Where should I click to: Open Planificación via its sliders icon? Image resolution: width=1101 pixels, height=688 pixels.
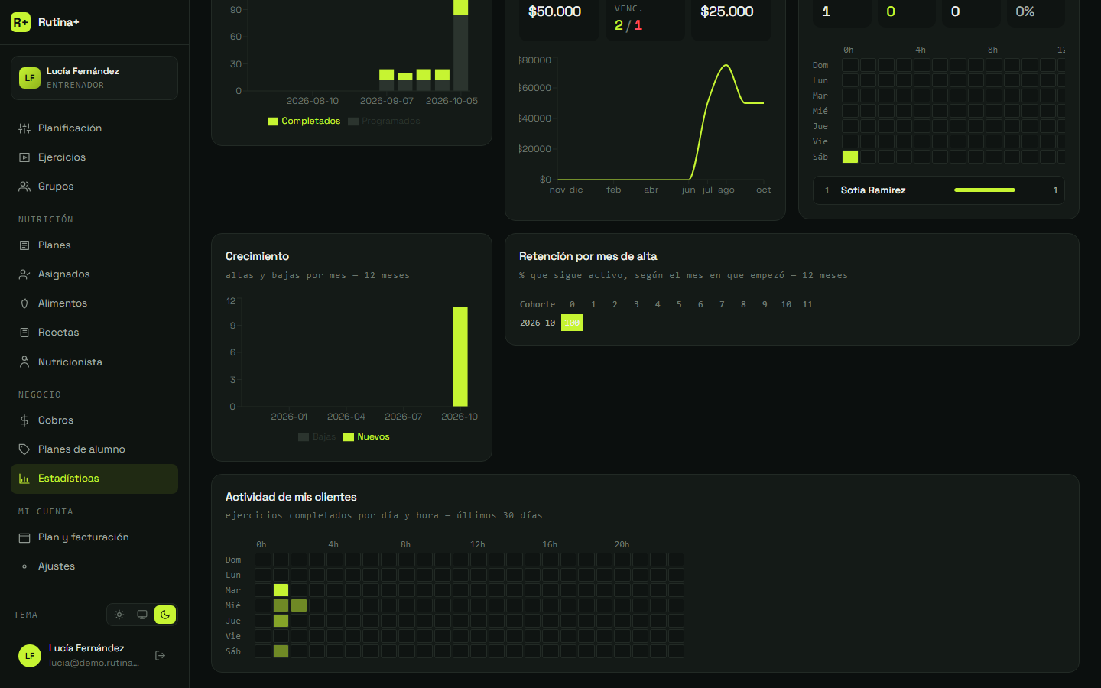click(24, 128)
